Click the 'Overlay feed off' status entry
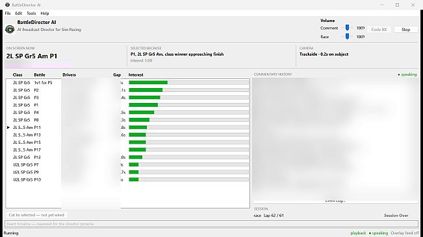423x237 pixels. click(405, 233)
